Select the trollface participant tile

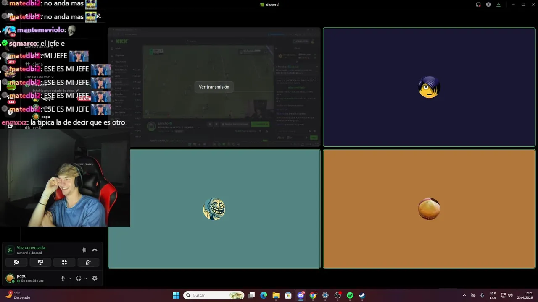pyautogui.click(x=214, y=209)
